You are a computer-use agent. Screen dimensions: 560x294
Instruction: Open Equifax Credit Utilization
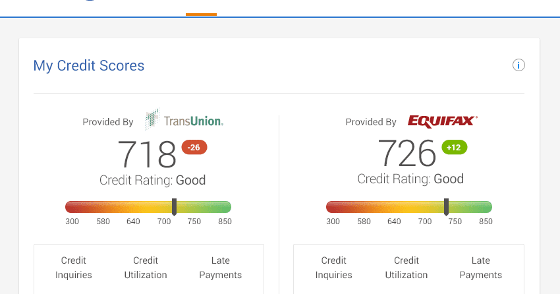click(x=406, y=268)
